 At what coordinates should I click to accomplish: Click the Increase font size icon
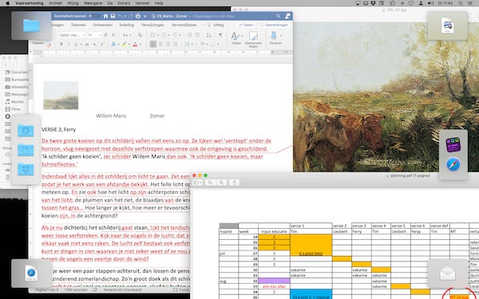(x=105, y=35)
